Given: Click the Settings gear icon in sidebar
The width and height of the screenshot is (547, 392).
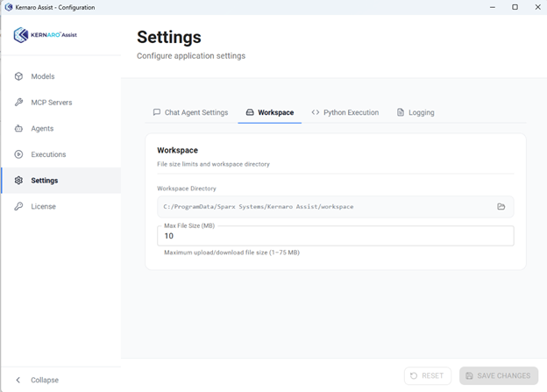Looking at the screenshot, I should pyautogui.click(x=18, y=181).
